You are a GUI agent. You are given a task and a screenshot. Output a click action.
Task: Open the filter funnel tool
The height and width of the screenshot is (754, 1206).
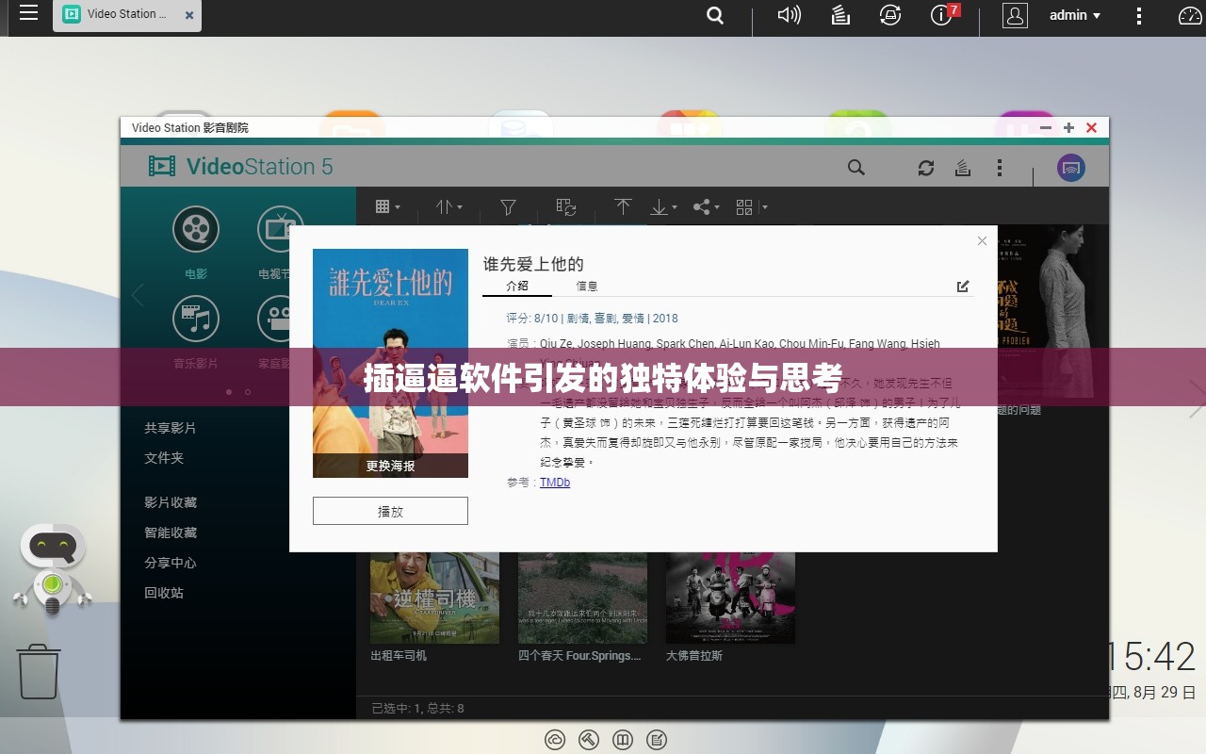[x=508, y=206]
